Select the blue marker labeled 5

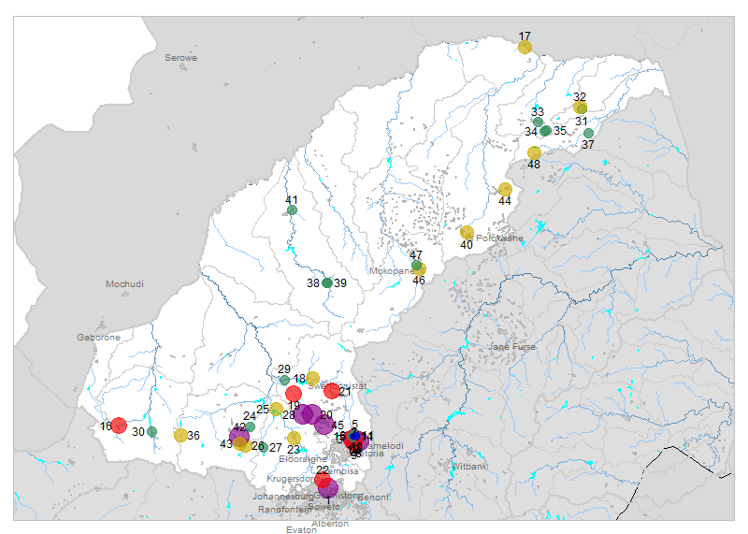tap(354, 435)
